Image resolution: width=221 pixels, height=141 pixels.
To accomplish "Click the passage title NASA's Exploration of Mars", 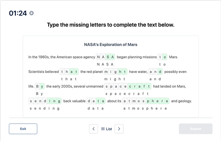I will coord(110,45).
